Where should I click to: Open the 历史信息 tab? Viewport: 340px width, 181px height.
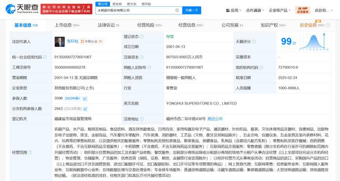[312, 25]
